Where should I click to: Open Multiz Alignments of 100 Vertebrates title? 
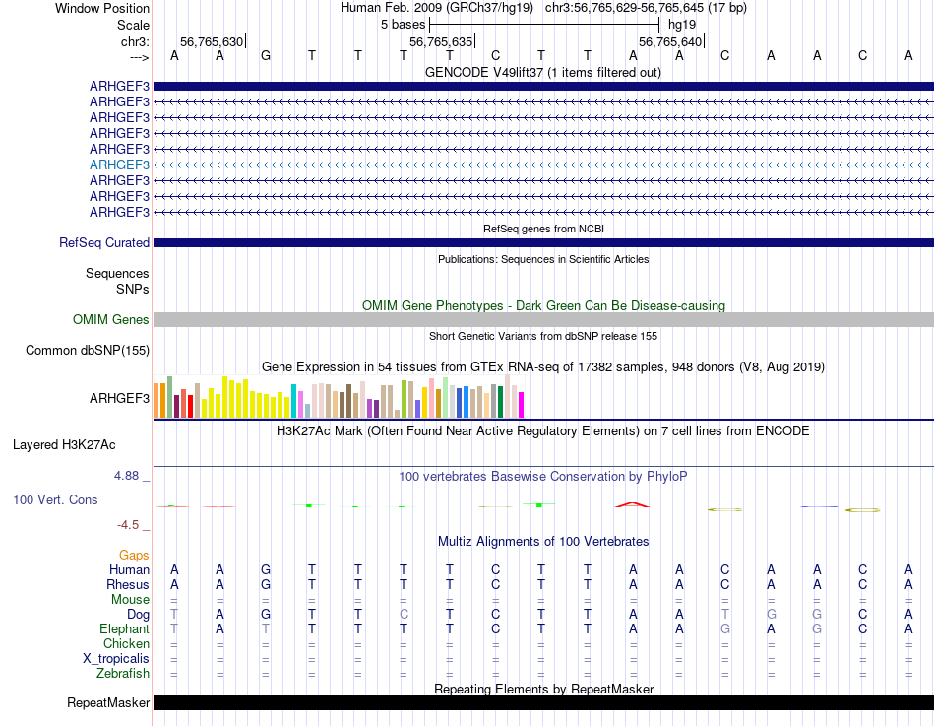click(x=543, y=542)
